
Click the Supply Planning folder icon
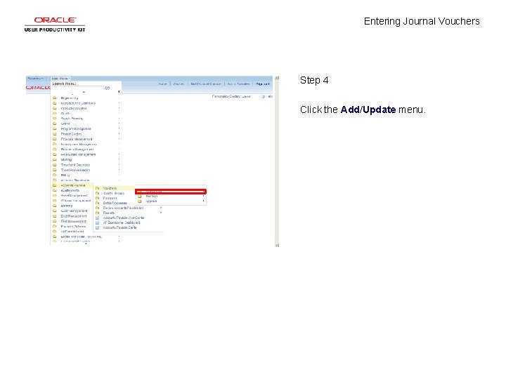[x=55, y=119]
